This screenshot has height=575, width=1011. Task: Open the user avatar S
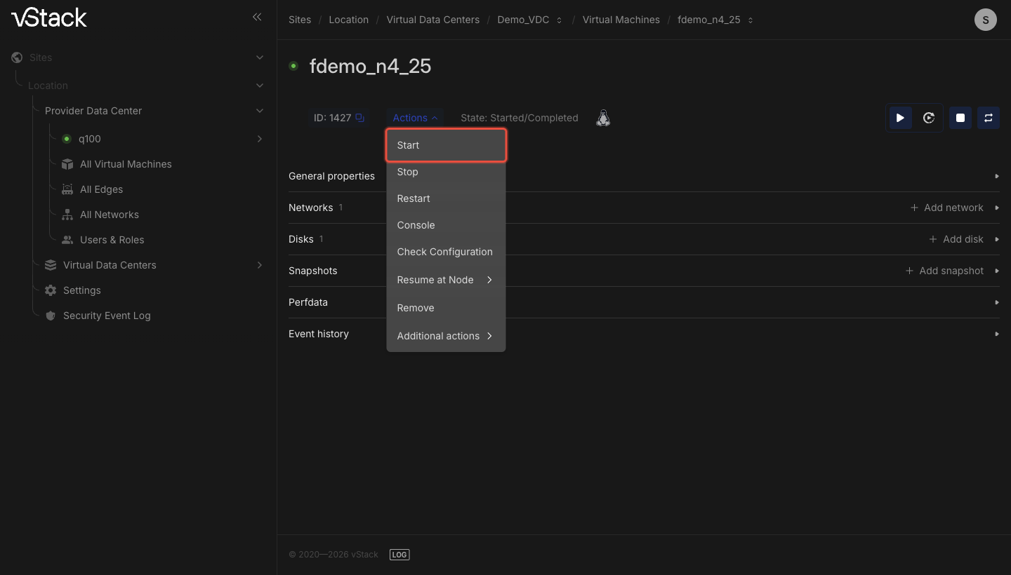pos(986,20)
